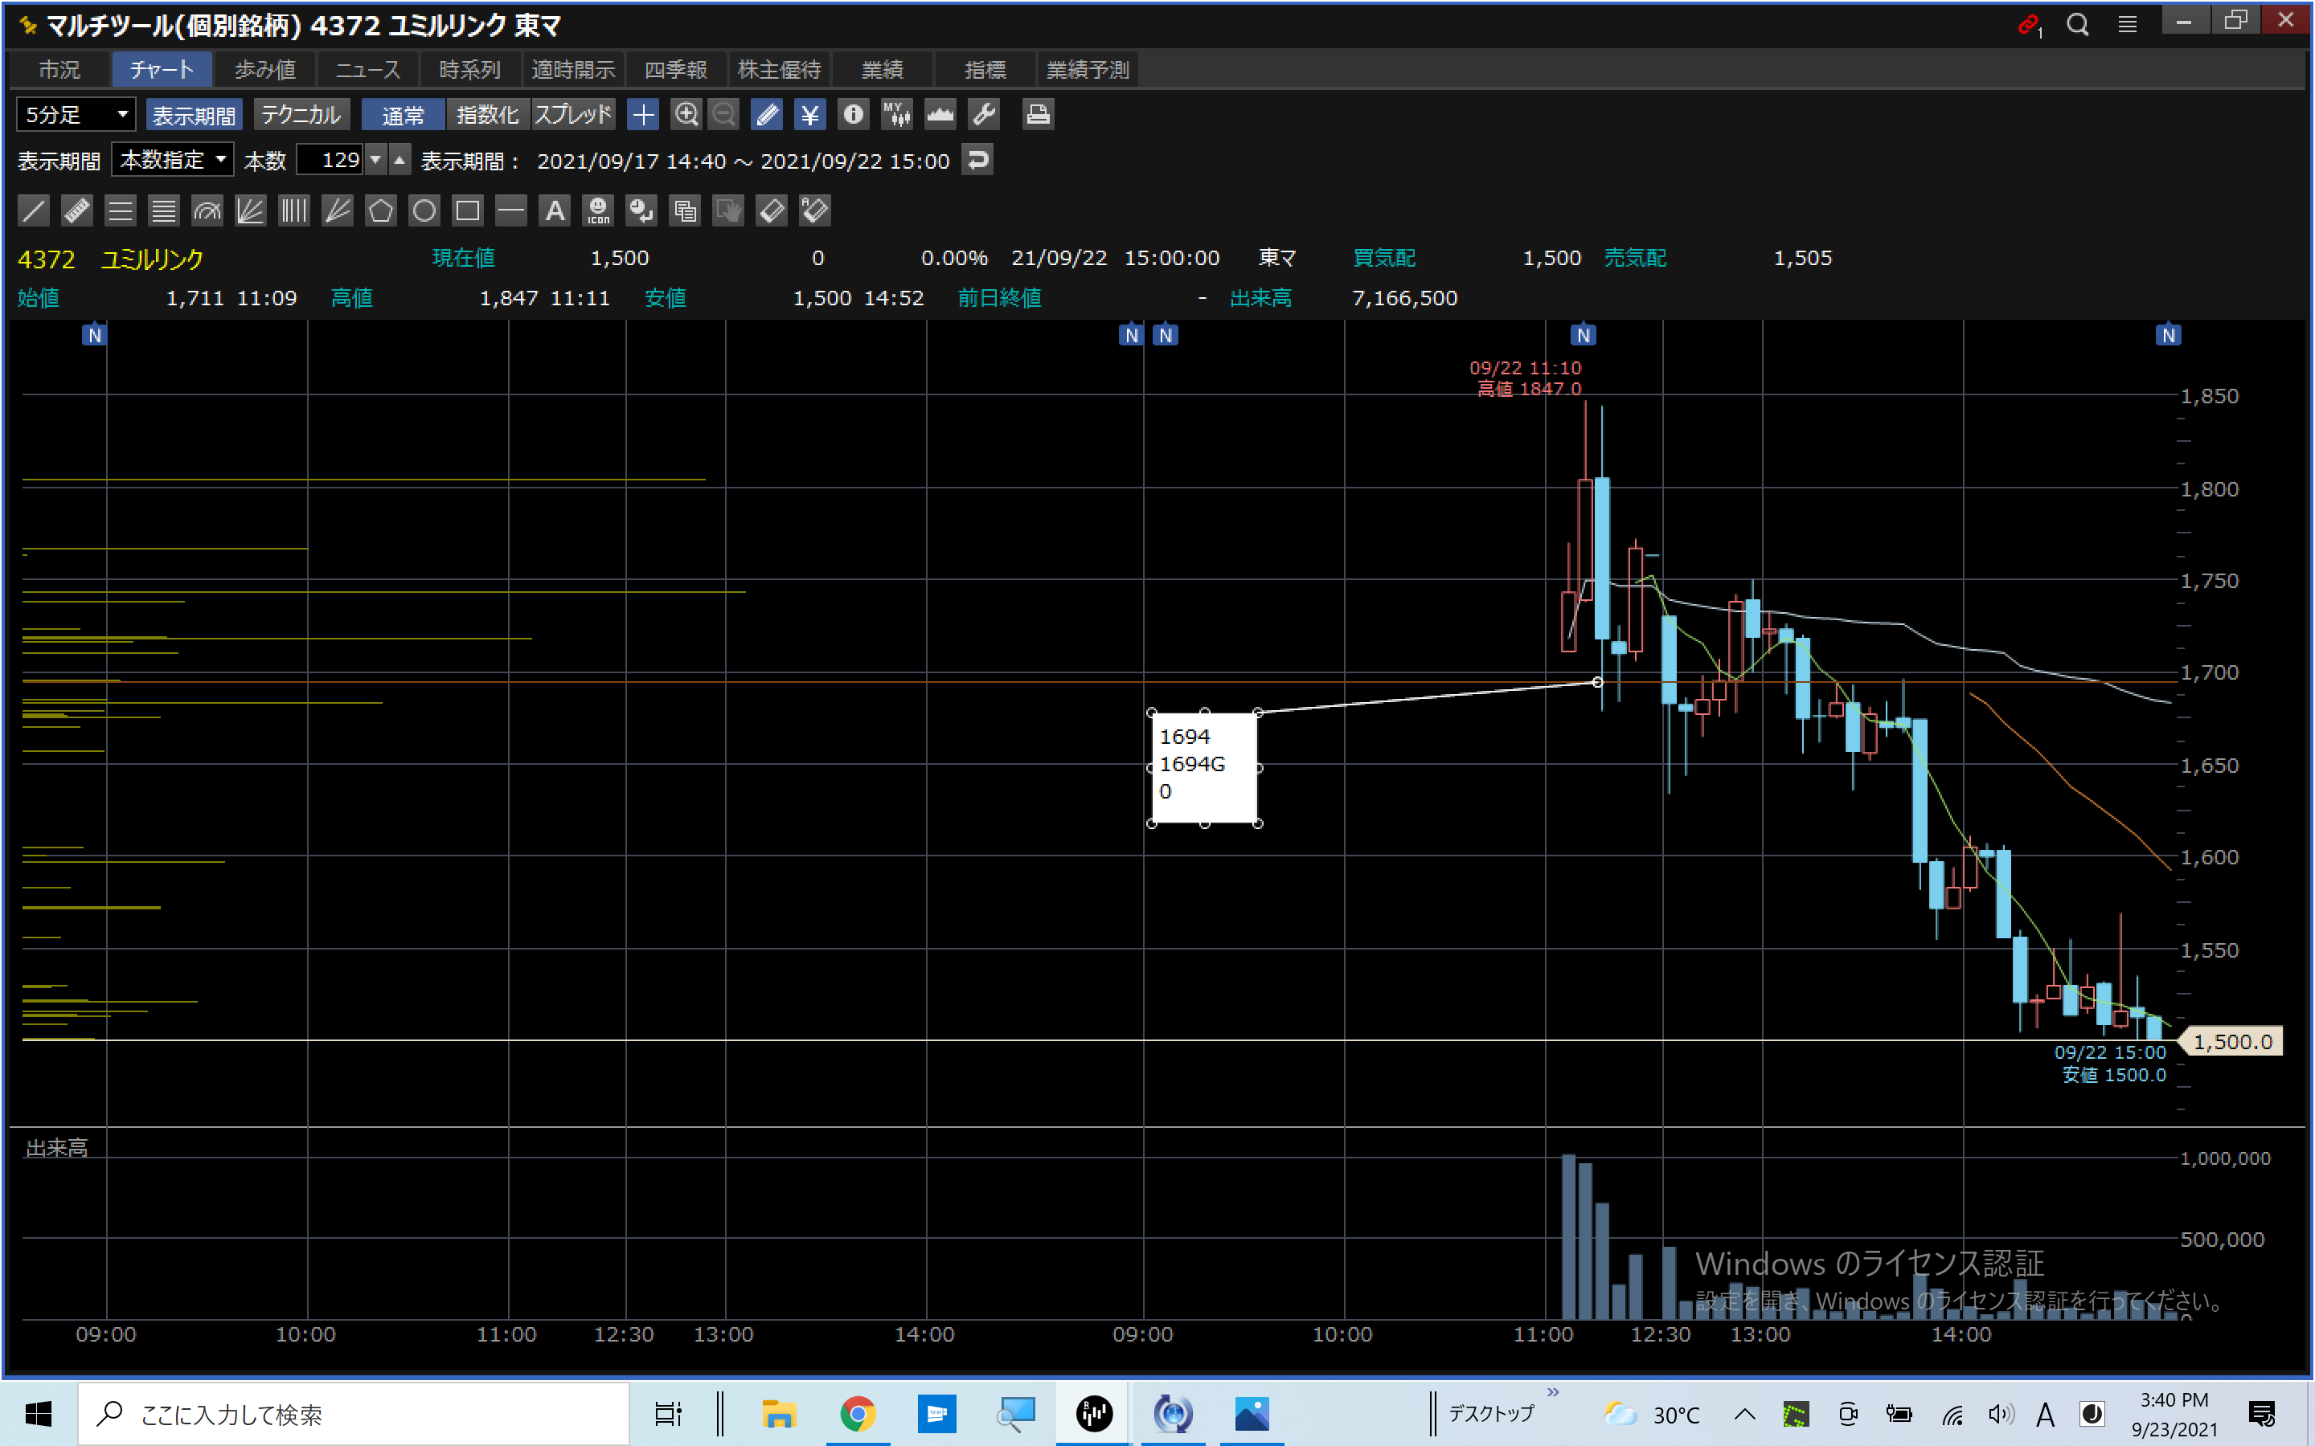
Task: Open the 本数指定 period dropdown
Action: (x=173, y=160)
